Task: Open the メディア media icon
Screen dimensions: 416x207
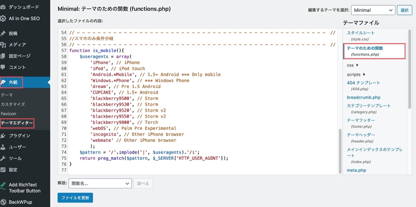Action: 3,45
